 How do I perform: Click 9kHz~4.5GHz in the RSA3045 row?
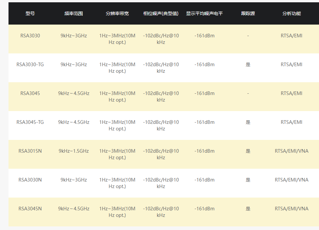pyautogui.click(x=74, y=93)
